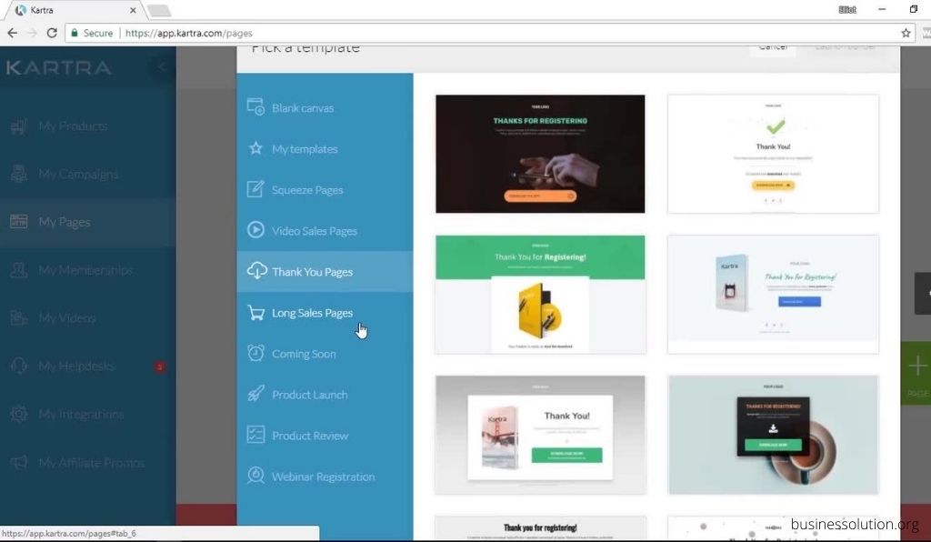Go to My Videos section

pyautogui.click(x=88, y=318)
